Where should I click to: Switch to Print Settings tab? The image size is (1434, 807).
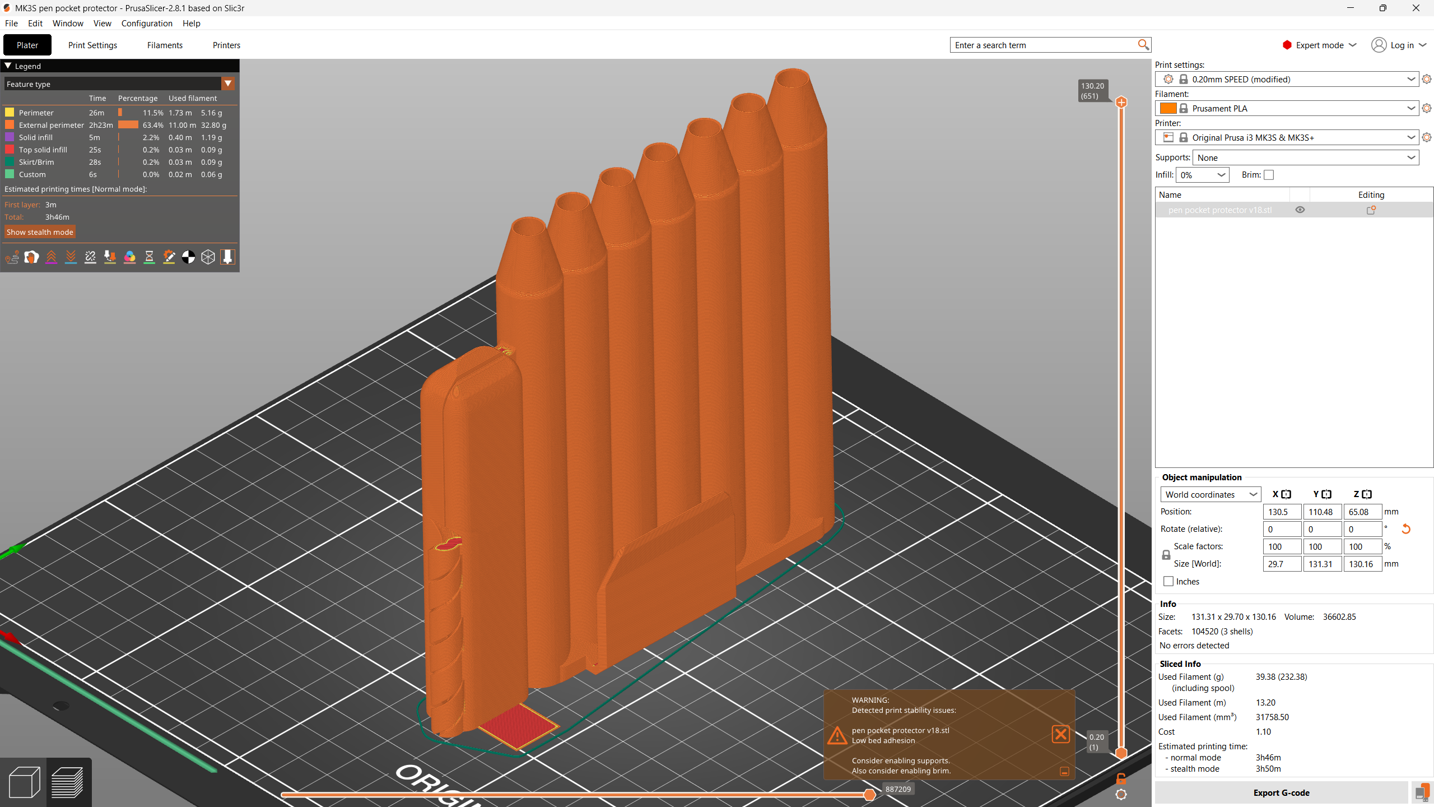(92, 45)
